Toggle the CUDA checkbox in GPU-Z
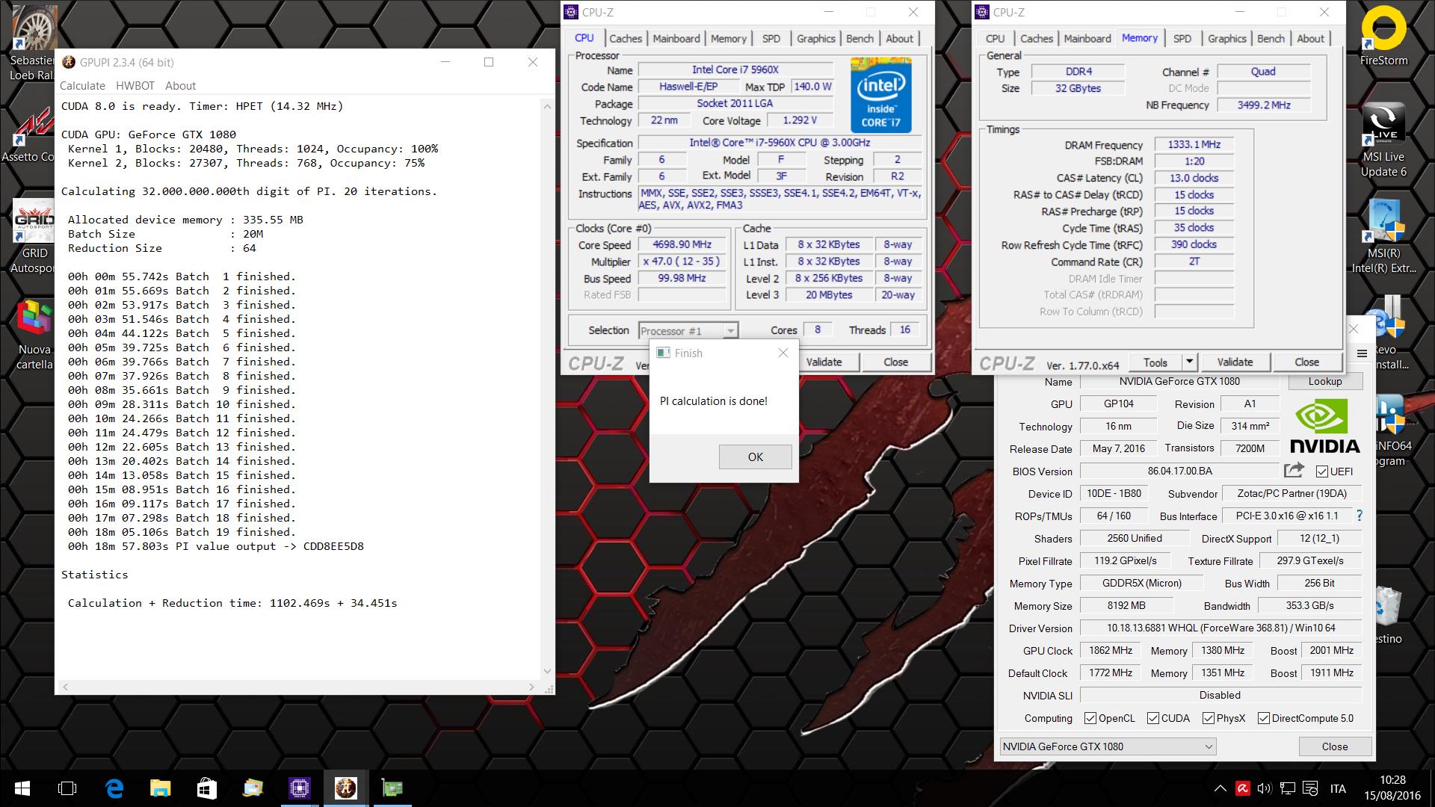Viewport: 1435px width, 807px height. [1153, 718]
